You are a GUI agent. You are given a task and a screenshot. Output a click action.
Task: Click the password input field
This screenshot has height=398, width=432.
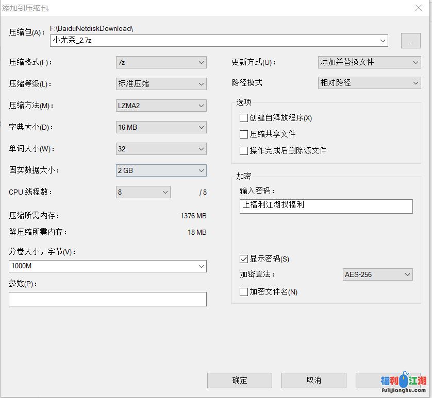(x=326, y=206)
